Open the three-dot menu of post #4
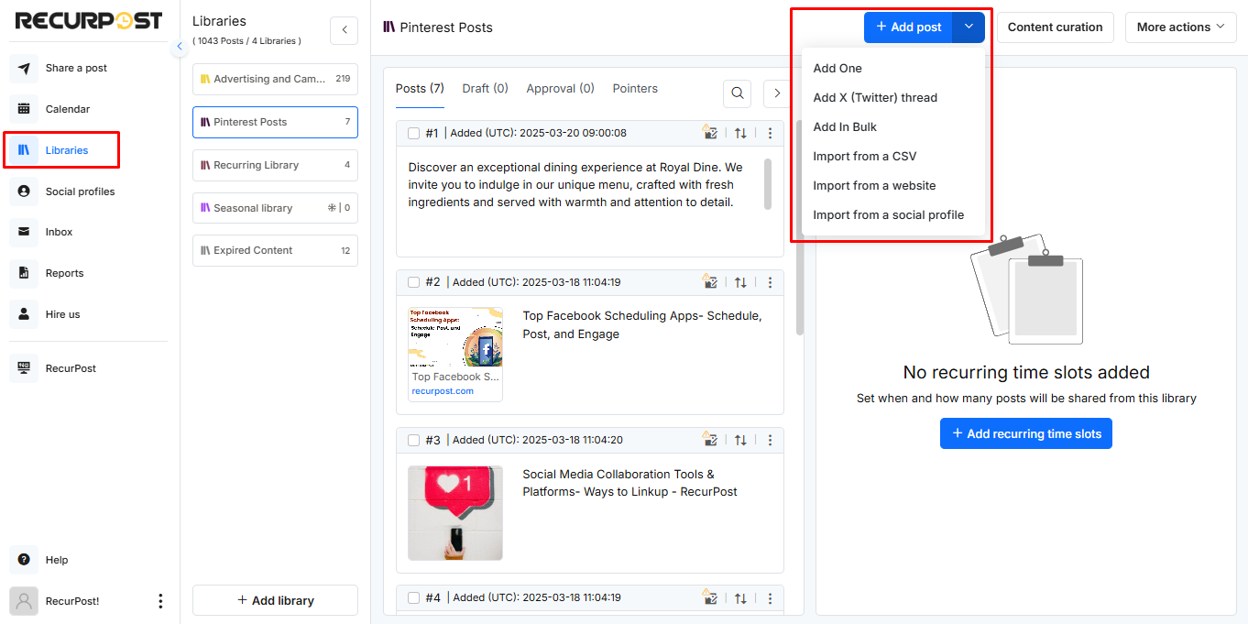1248x624 pixels. [x=770, y=597]
